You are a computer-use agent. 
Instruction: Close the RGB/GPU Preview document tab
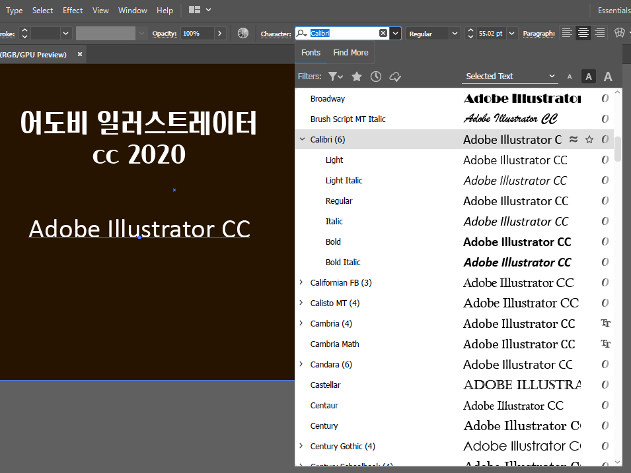[80, 54]
